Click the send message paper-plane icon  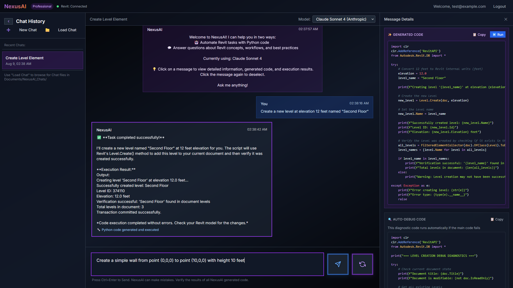(x=338, y=264)
